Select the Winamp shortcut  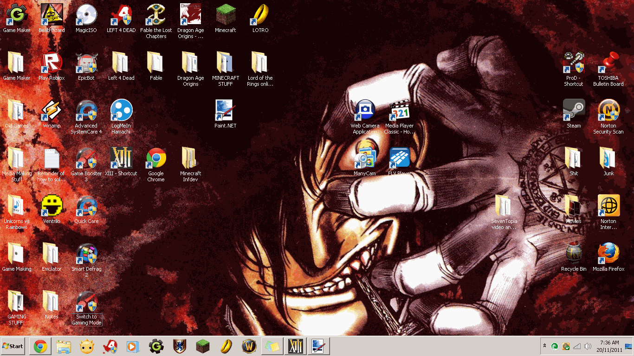pos(52,112)
